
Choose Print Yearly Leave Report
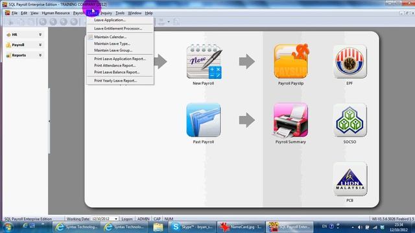point(120,80)
